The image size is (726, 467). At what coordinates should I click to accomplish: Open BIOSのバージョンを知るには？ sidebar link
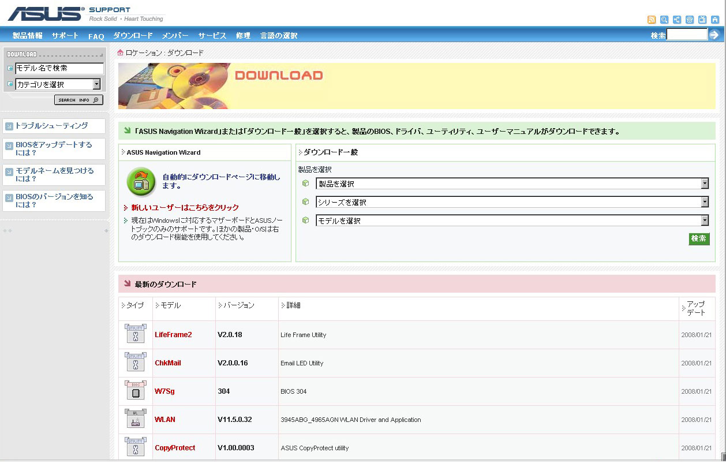click(54, 201)
